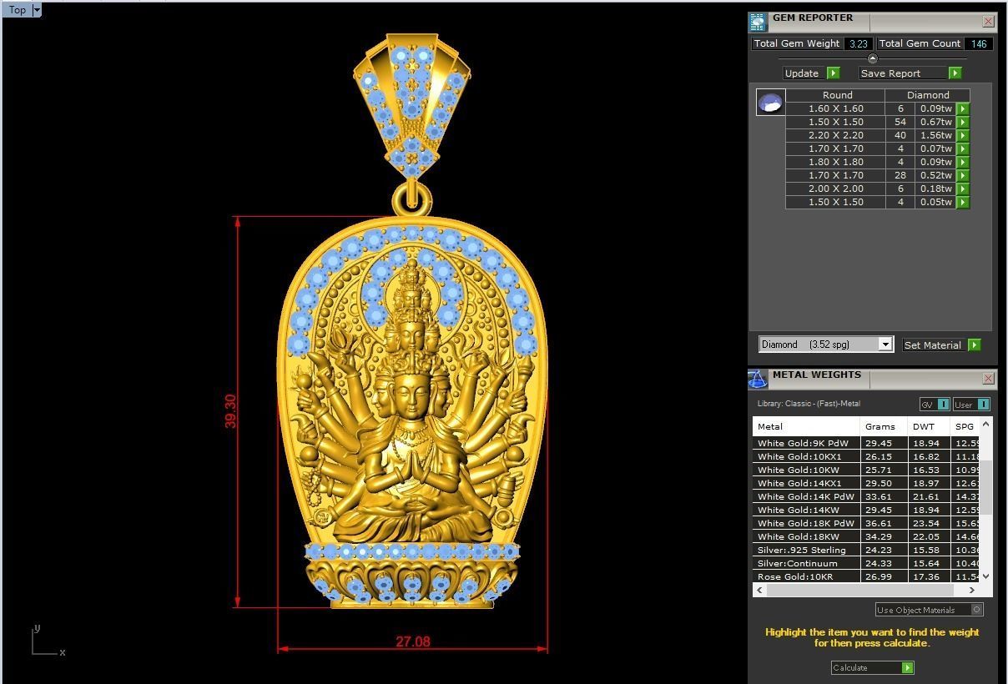Click green arrow for 2.00 X 2.00 row
Image resolution: width=1008 pixels, height=684 pixels.
click(962, 189)
